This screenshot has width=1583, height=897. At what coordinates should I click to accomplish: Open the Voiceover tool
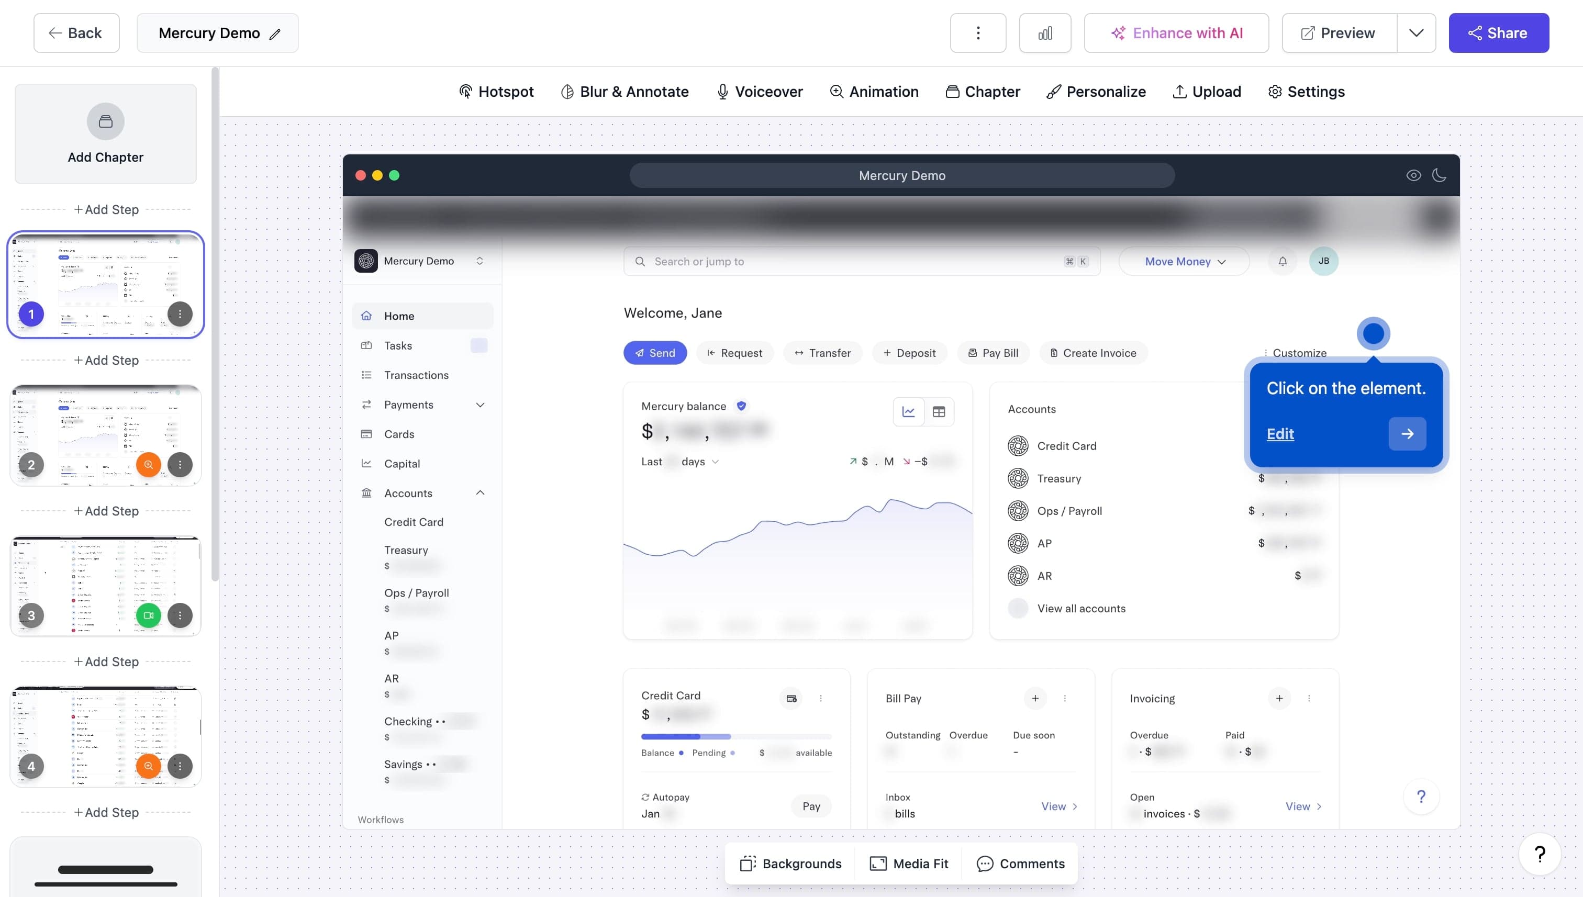pos(759,92)
